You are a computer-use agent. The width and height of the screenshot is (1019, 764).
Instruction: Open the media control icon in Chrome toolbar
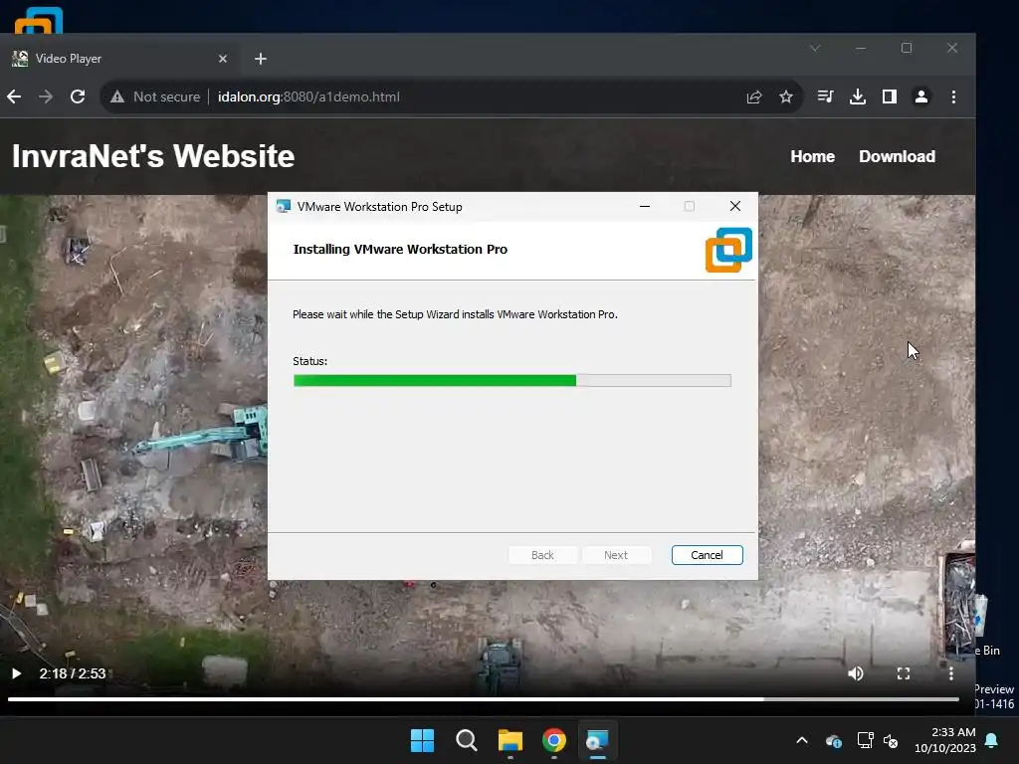pos(825,96)
